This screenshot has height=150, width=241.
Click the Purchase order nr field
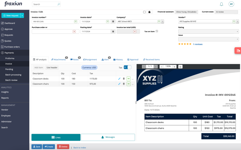[x=52, y=32]
